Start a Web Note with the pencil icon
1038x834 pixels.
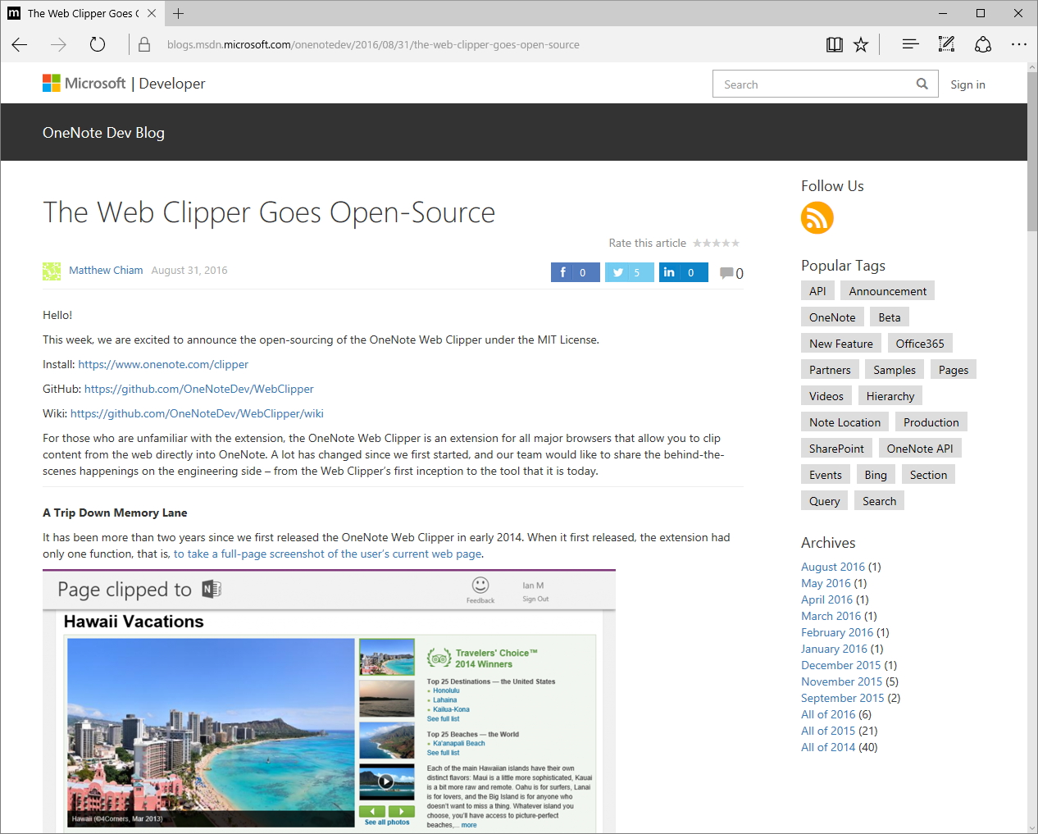click(946, 44)
